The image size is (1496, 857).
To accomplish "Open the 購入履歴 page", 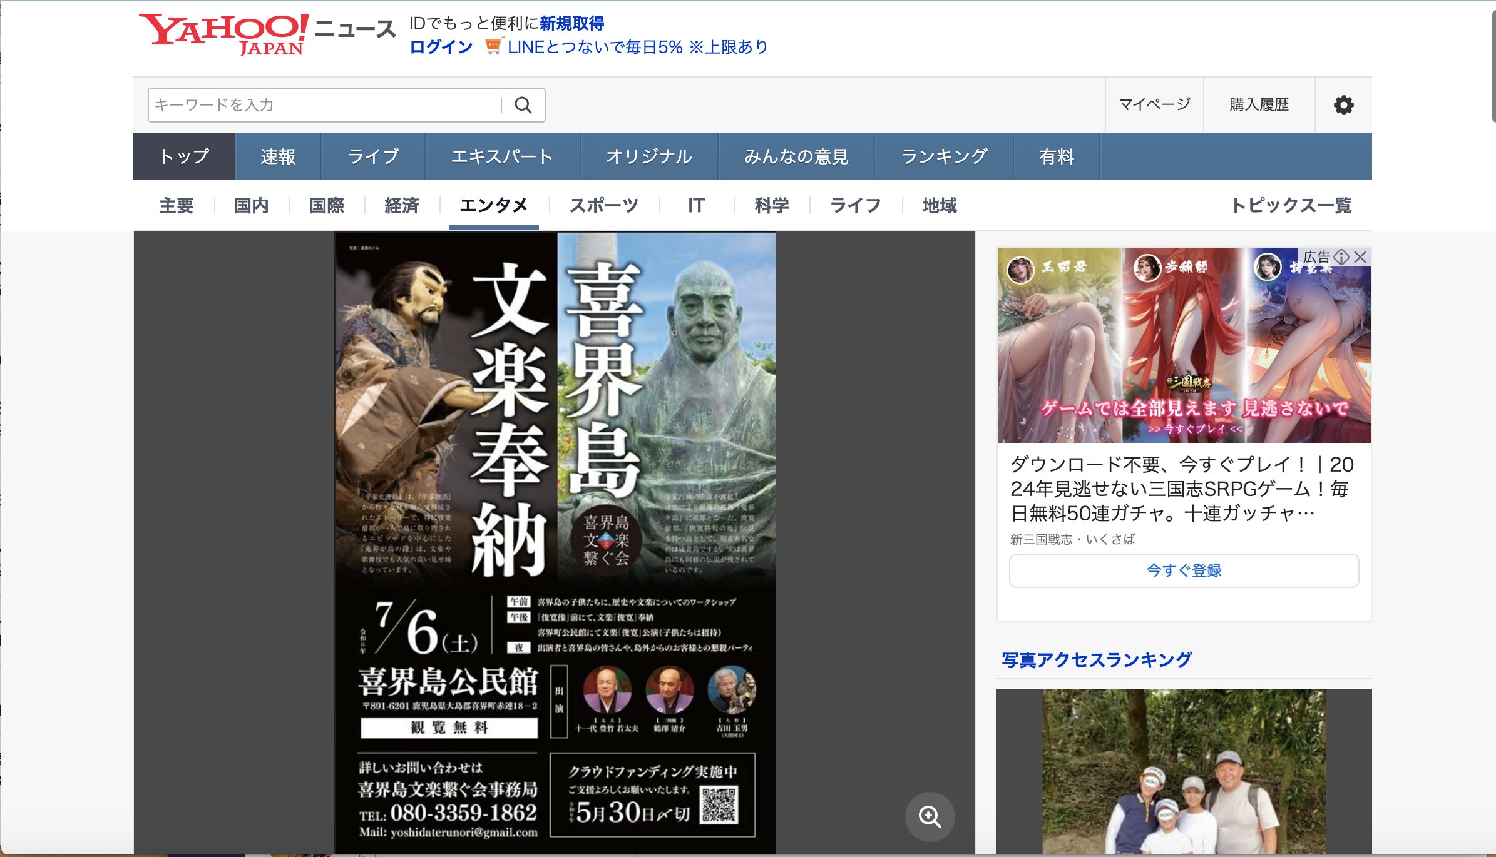I will click(x=1259, y=104).
